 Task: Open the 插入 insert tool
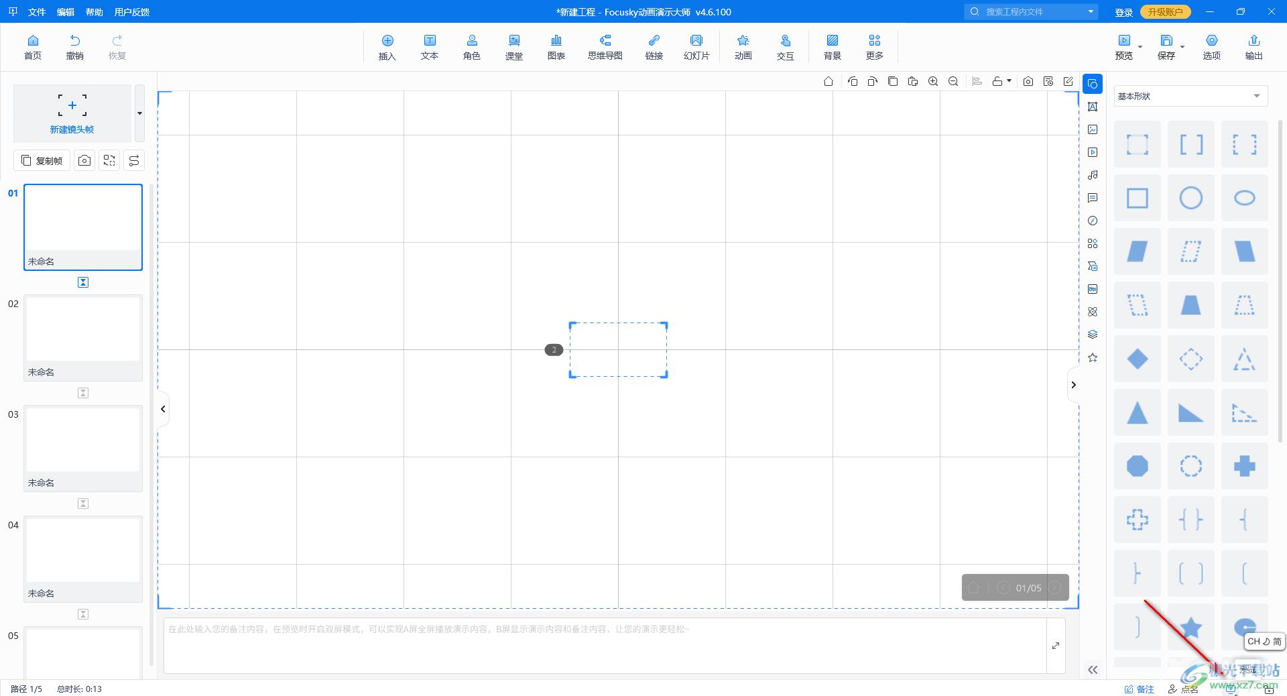click(387, 47)
